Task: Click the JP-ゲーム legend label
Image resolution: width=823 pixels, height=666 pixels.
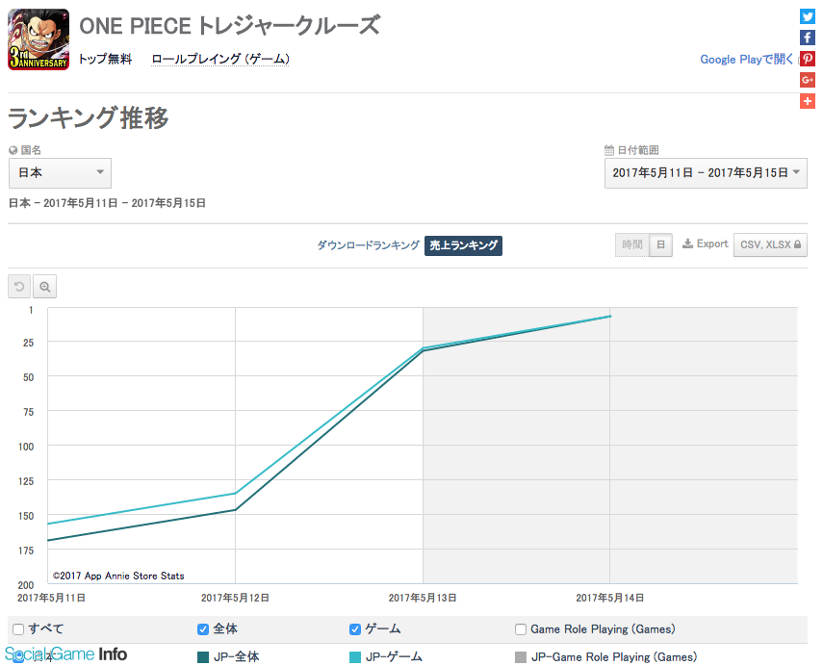Action: coord(394,657)
